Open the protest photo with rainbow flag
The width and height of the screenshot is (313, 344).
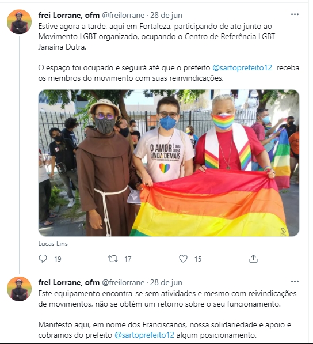[169, 163]
